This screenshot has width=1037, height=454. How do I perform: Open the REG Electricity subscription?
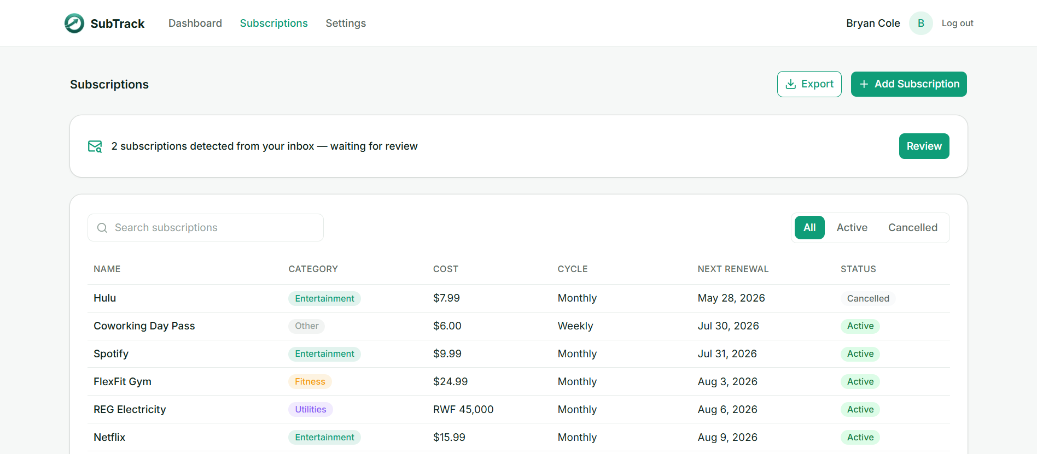(x=518, y=410)
